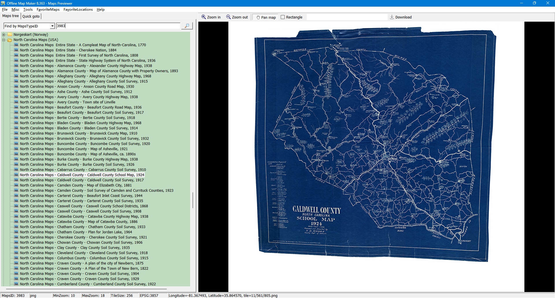Screen dimensions: 555x298
Task: Collapse the North Carolina Maps tree node
Action: (4, 40)
